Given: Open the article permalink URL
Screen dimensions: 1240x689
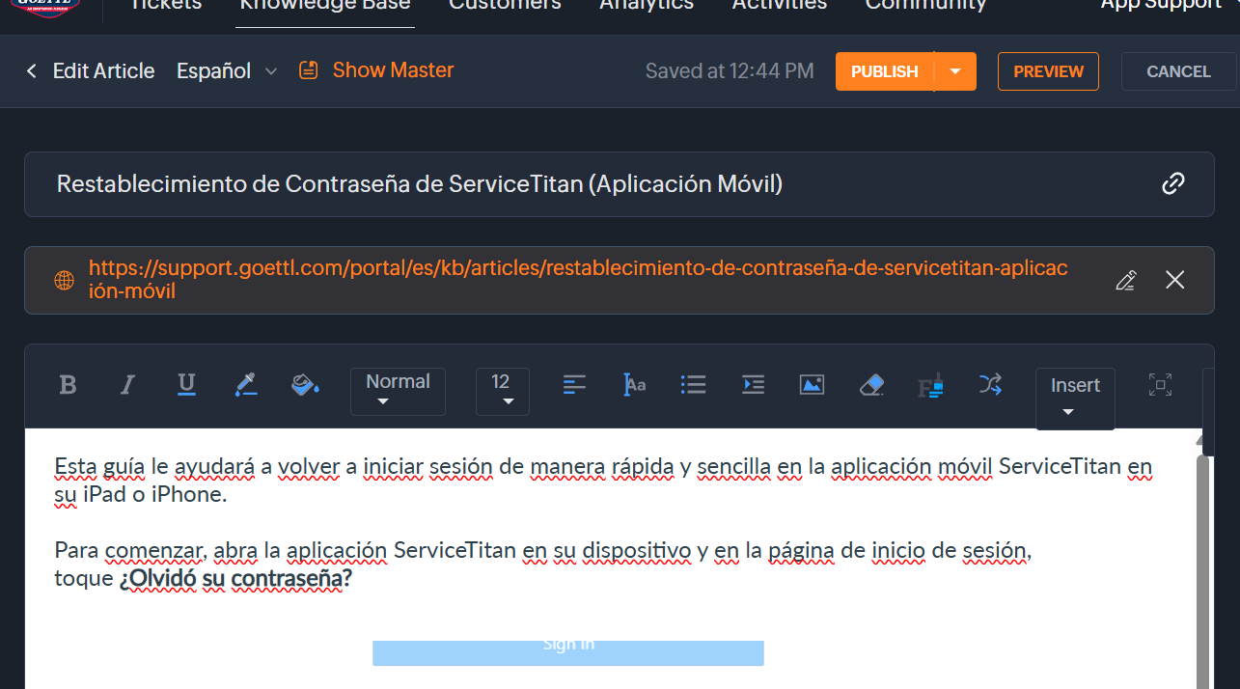Looking at the screenshot, I should click(x=578, y=279).
